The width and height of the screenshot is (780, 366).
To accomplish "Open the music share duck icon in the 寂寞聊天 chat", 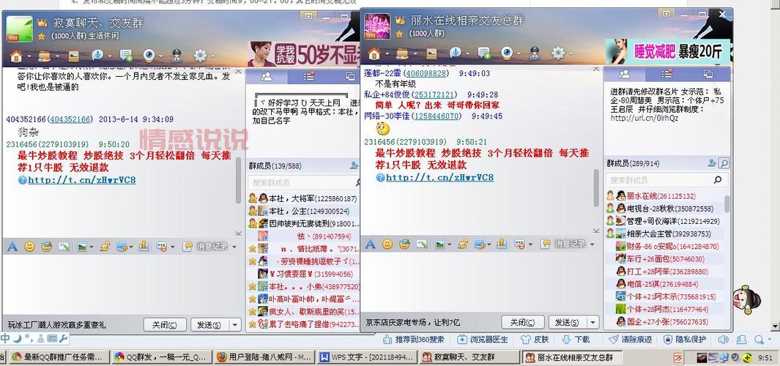I will point(105,247).
